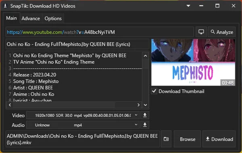The image size is (242, 153).
Task: Click the description scroll right arrow
Action: tap(138, 105)
